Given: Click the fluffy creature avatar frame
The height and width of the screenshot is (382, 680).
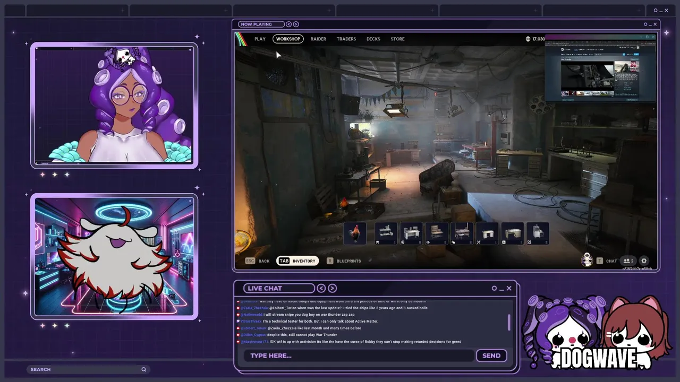Looking at the screenshot, I should coord(114,257).
